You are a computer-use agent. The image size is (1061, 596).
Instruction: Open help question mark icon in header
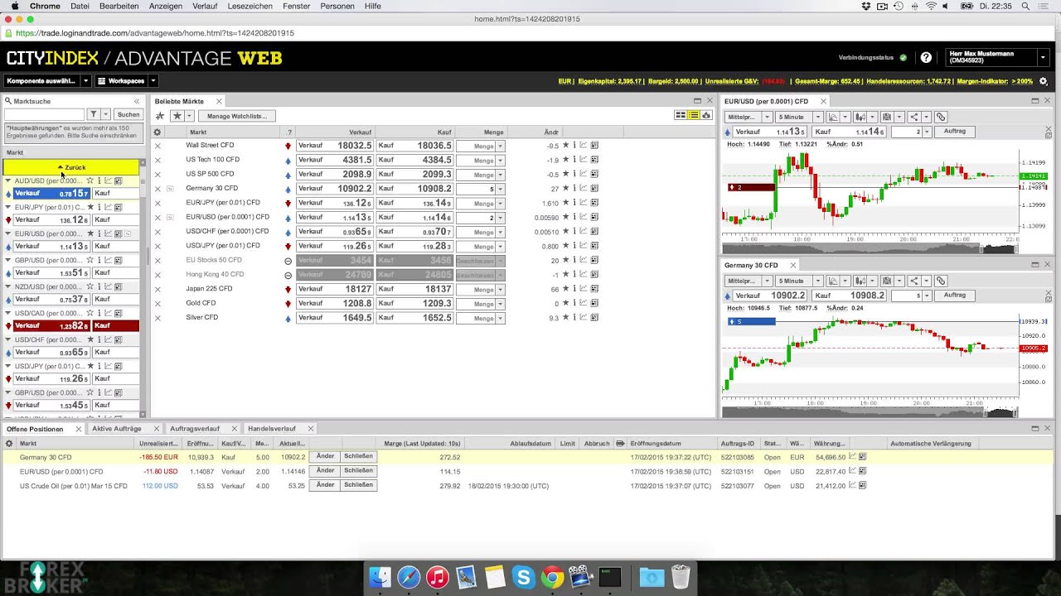(926, 58)
